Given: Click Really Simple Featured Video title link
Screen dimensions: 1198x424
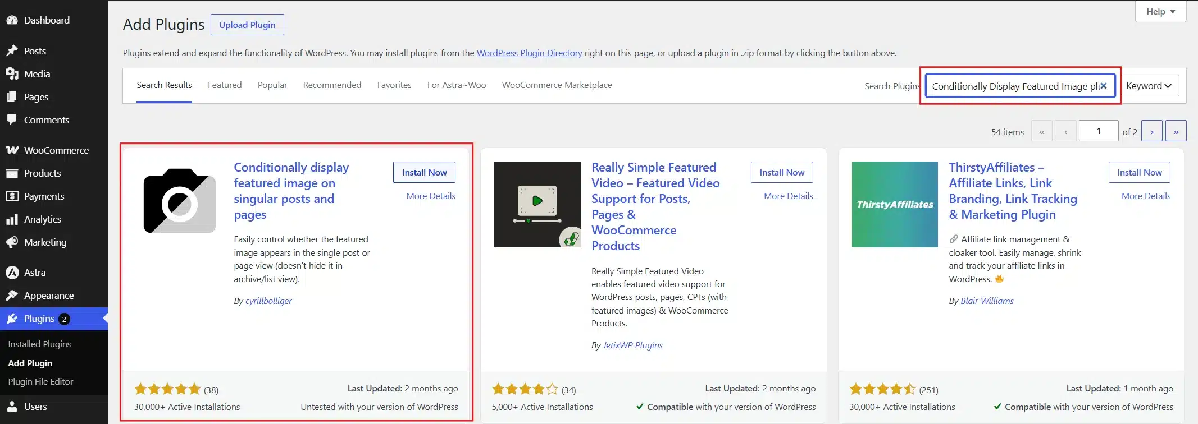Looking at the screenshot, I should pyautogui.click(x=655, y=206).
